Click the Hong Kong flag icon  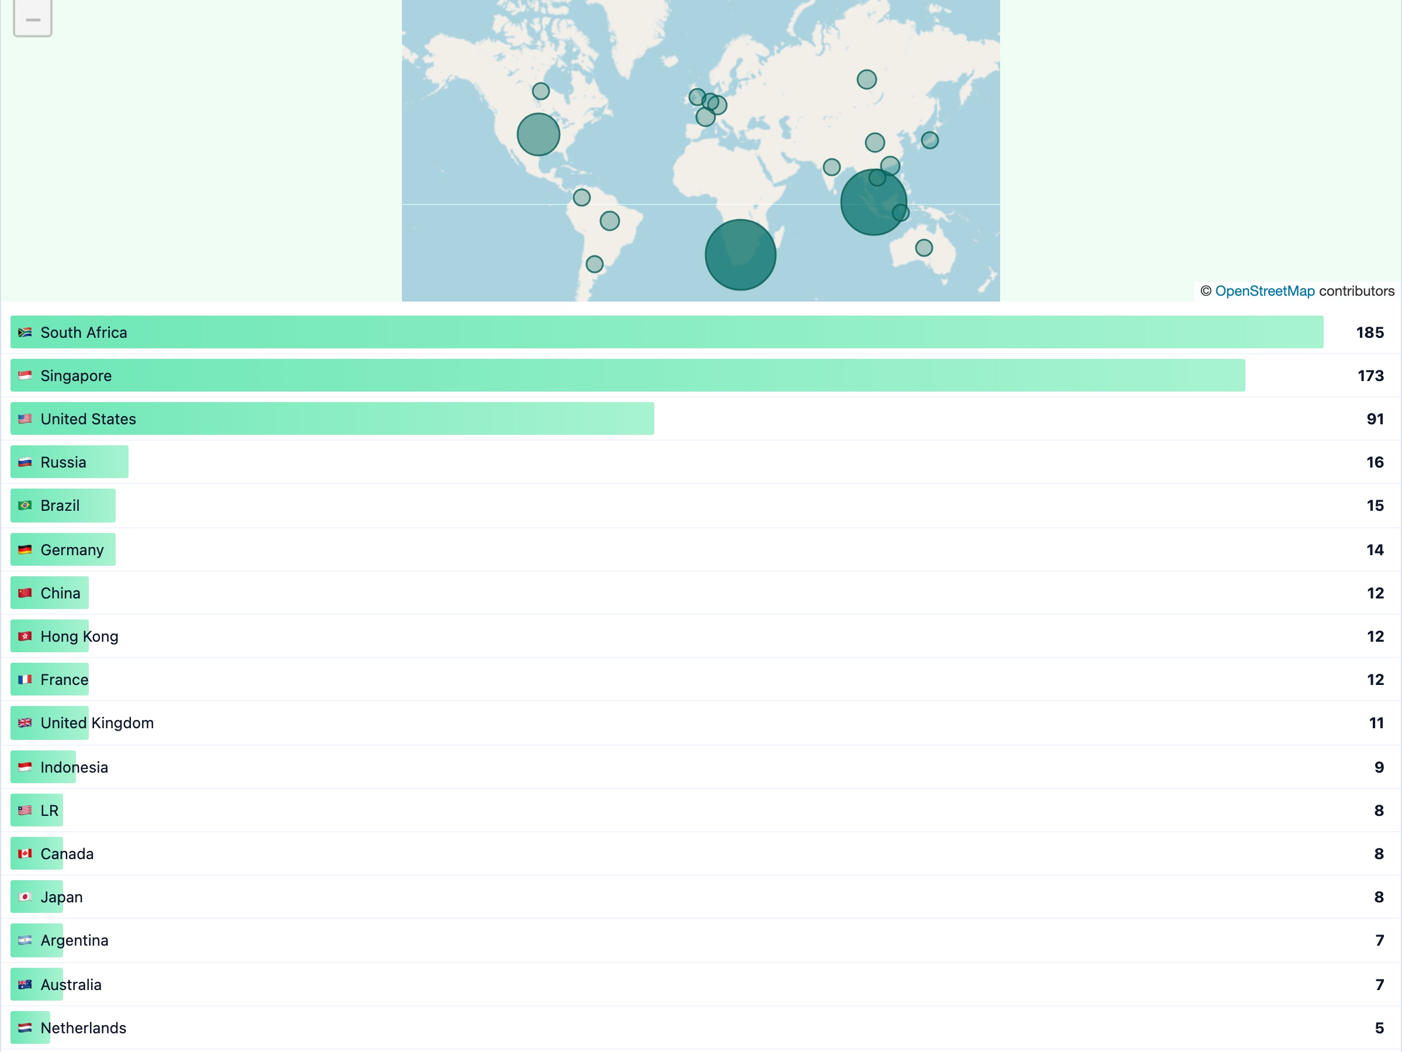[25, 636]
